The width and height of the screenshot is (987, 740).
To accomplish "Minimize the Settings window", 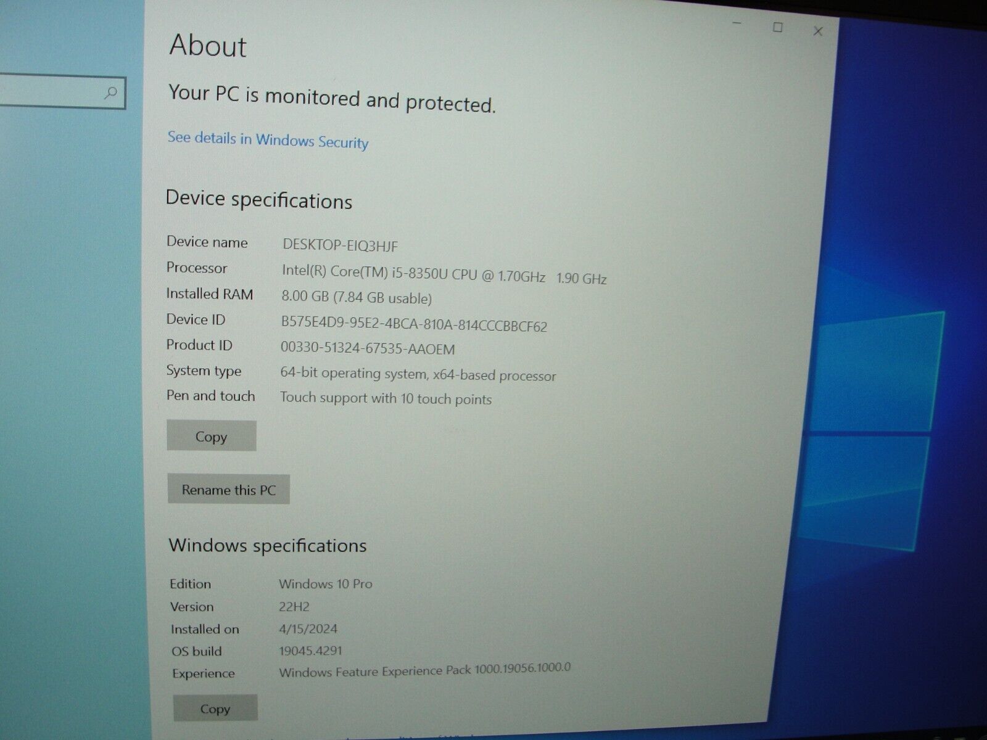I will [737, 23].
